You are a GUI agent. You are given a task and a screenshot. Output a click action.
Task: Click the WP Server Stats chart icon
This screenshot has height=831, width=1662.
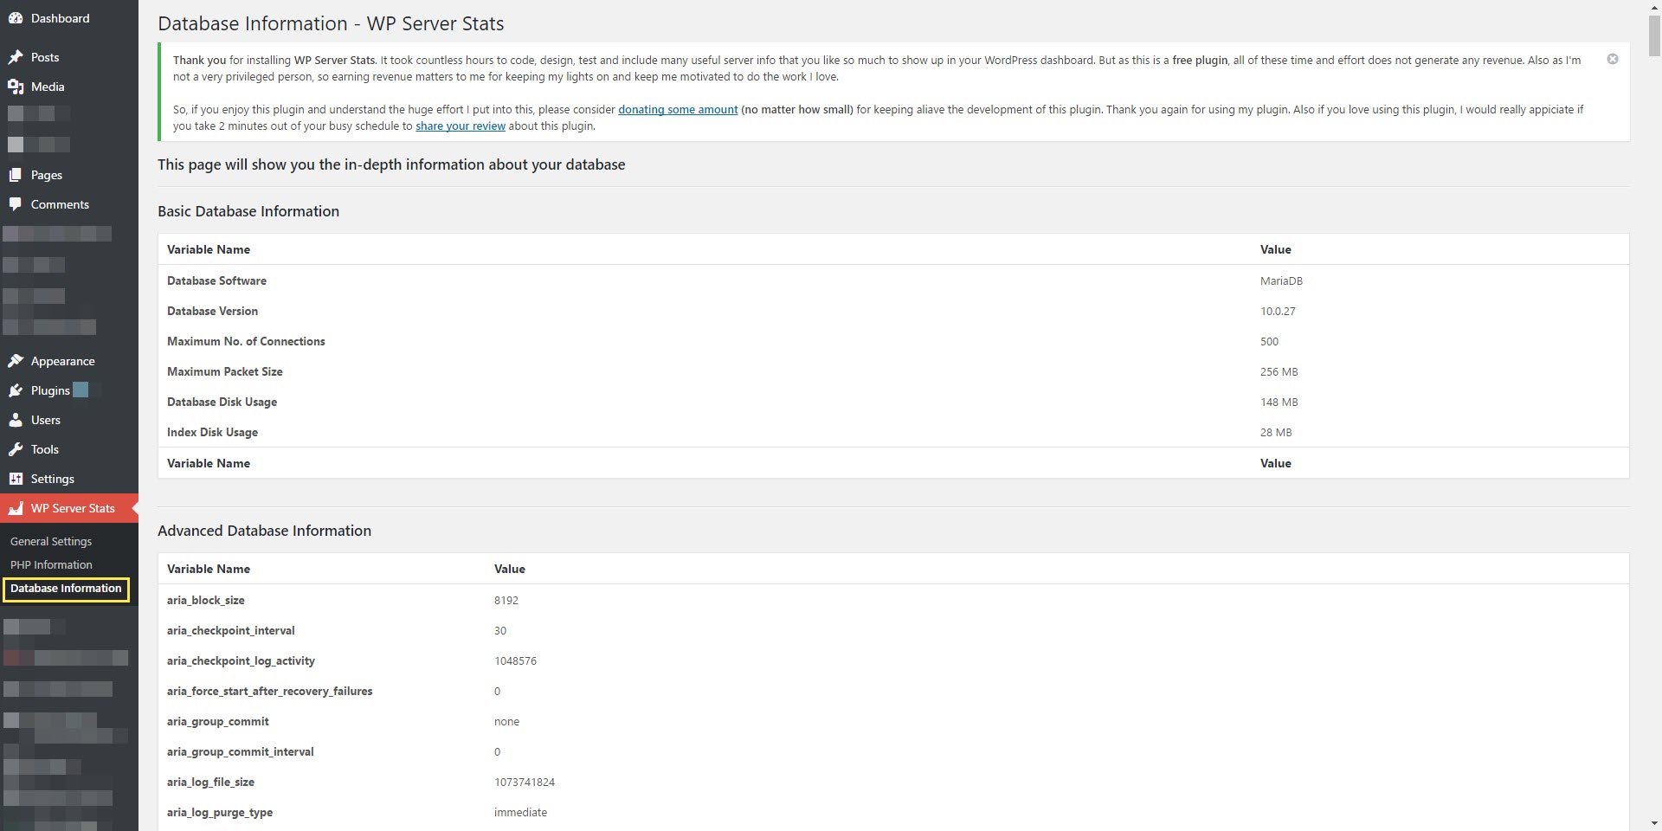(16, 508)
